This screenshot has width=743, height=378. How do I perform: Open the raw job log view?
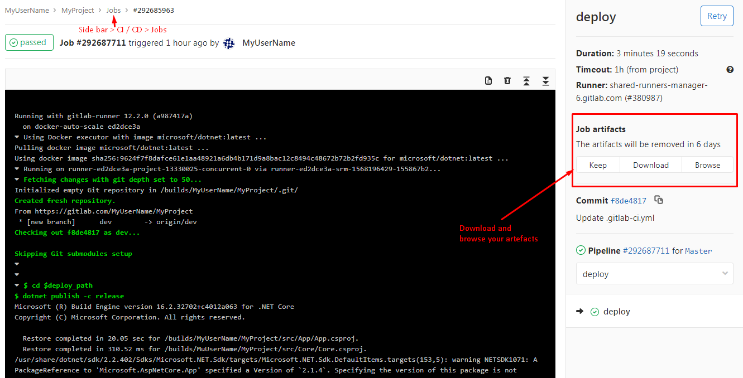point(488,80)
